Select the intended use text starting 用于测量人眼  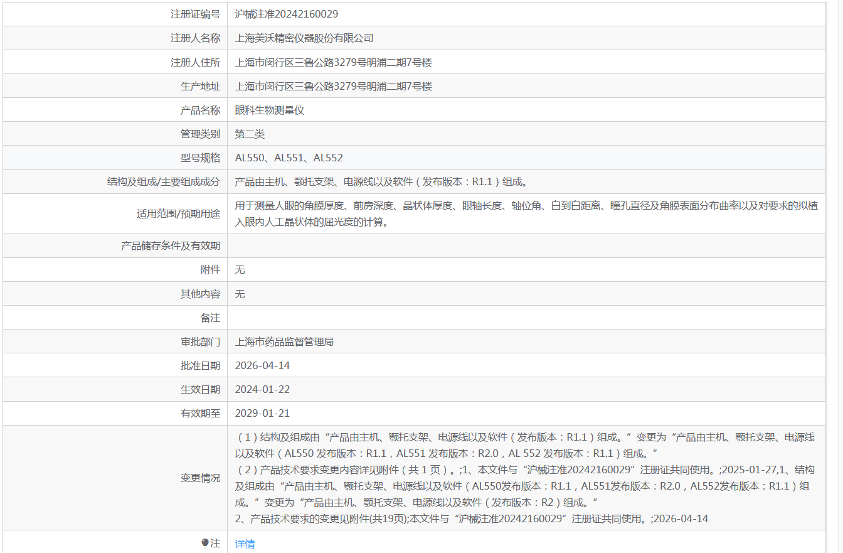[x=527, y=213]
